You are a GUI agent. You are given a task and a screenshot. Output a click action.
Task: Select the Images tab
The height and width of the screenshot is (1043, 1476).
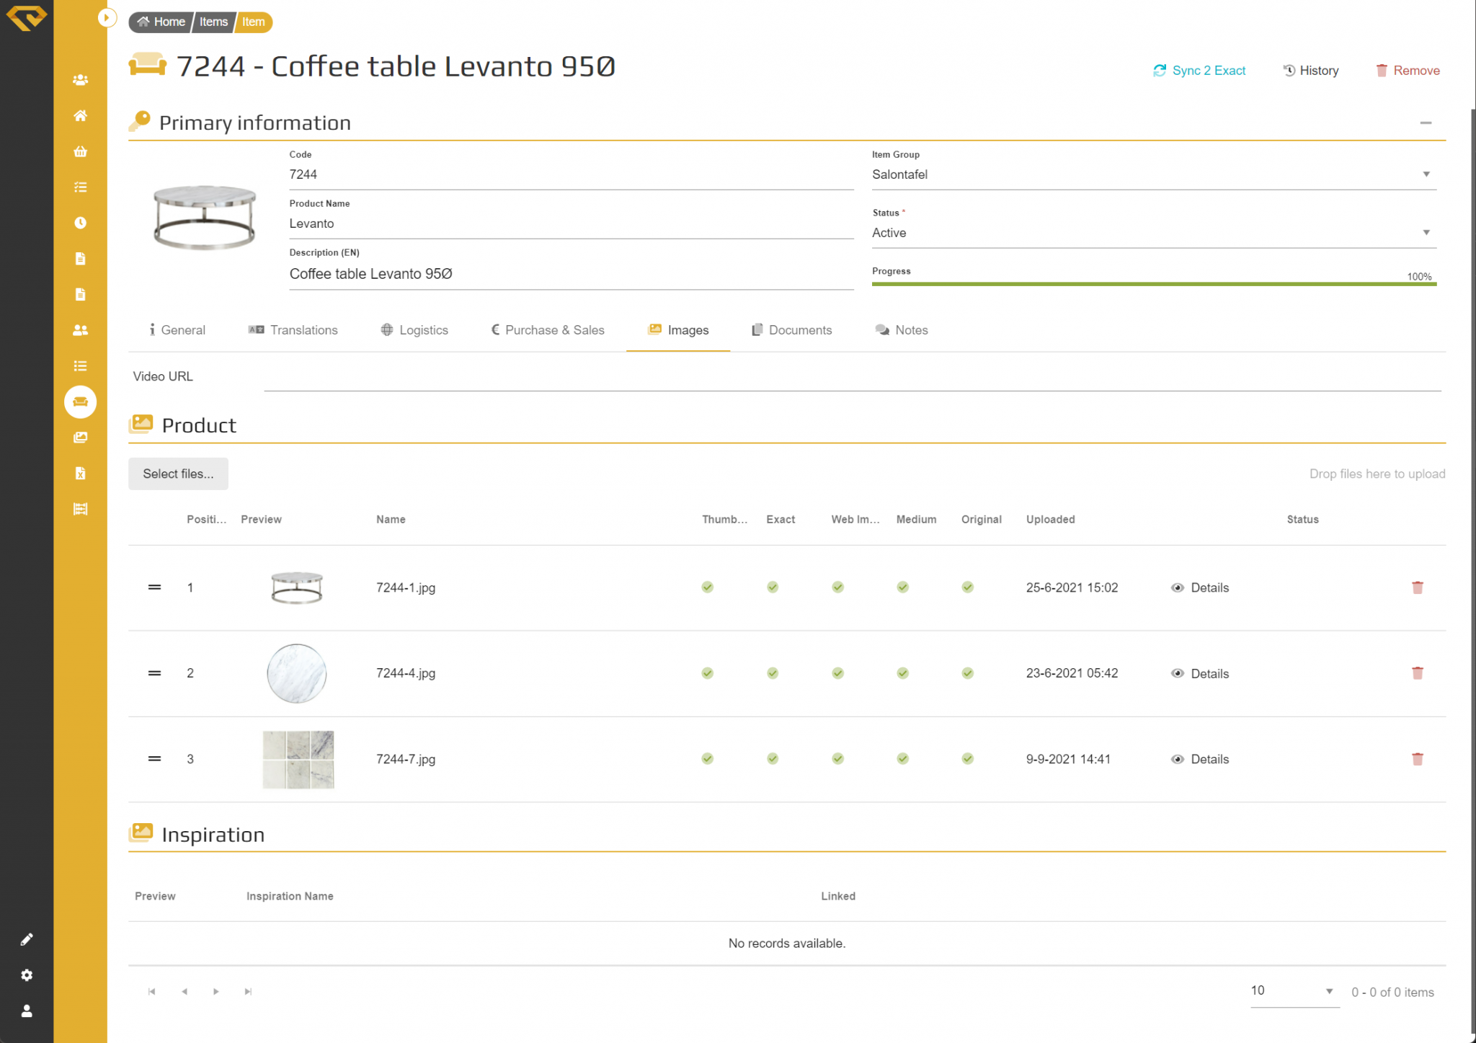click(x=678, y=330)
